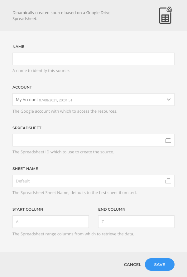Click the NAME field label
187x277 pixels.
(18, 47)
